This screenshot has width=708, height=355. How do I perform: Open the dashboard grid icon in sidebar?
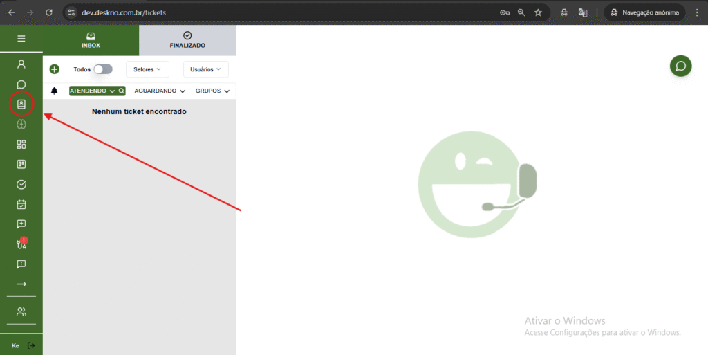point(21,144)
